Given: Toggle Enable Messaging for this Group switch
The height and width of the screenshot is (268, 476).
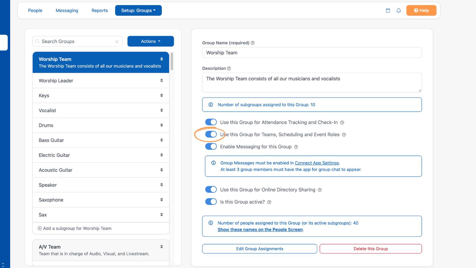Looking at the screenshot, I should [211, 147].
